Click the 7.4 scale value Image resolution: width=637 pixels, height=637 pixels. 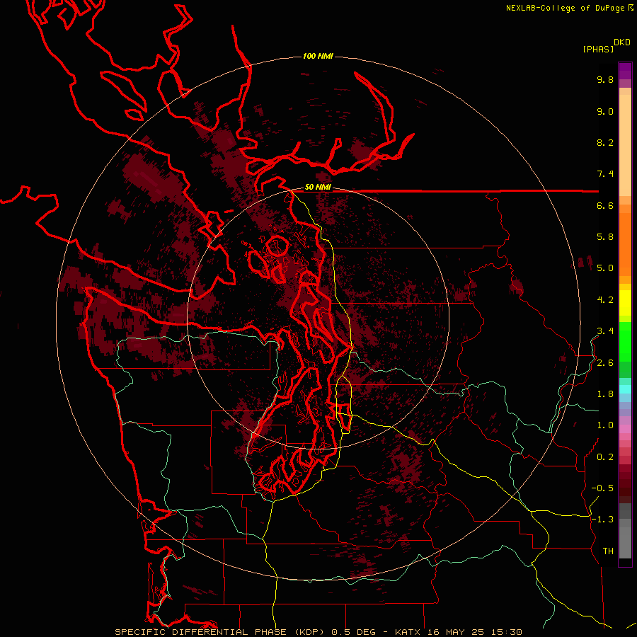tap(605, 174)
